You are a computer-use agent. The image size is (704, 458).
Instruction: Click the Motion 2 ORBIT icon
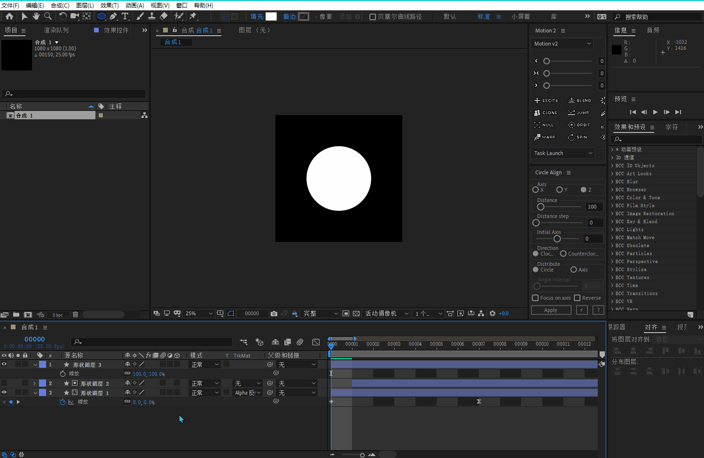click(x=571, y=125)
